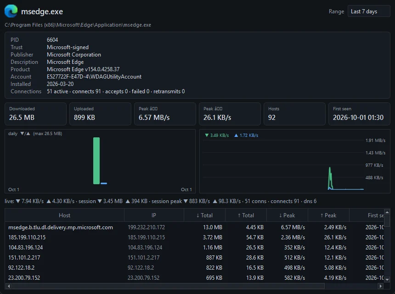Viewport: 395px width, 294px height.
Task: Open the Range dropdown showing Last 7 days
Action: 368,11
